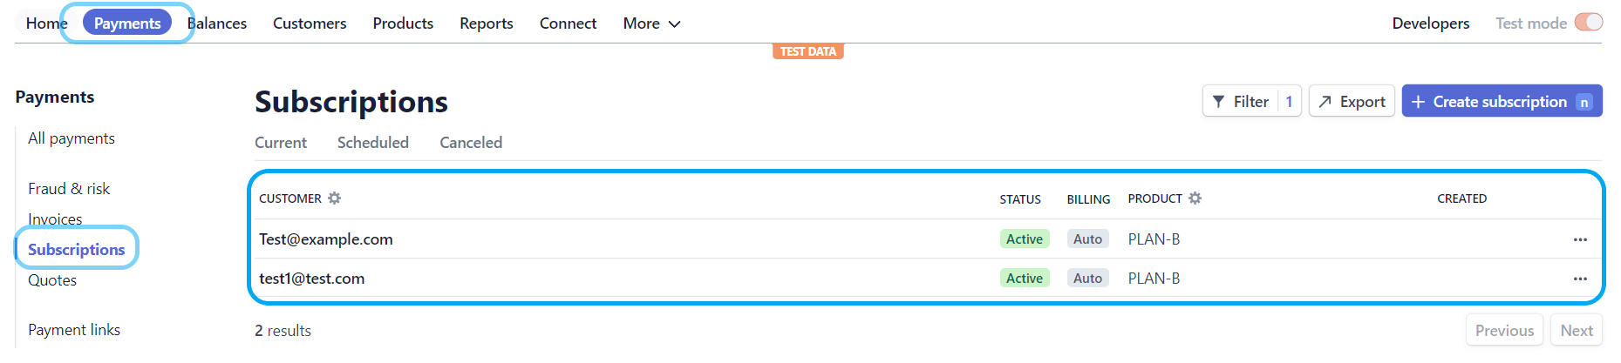Click the gear icon beside PRODUCT column
Screen dimensions: 1621x363
(x=1195, y=198)
